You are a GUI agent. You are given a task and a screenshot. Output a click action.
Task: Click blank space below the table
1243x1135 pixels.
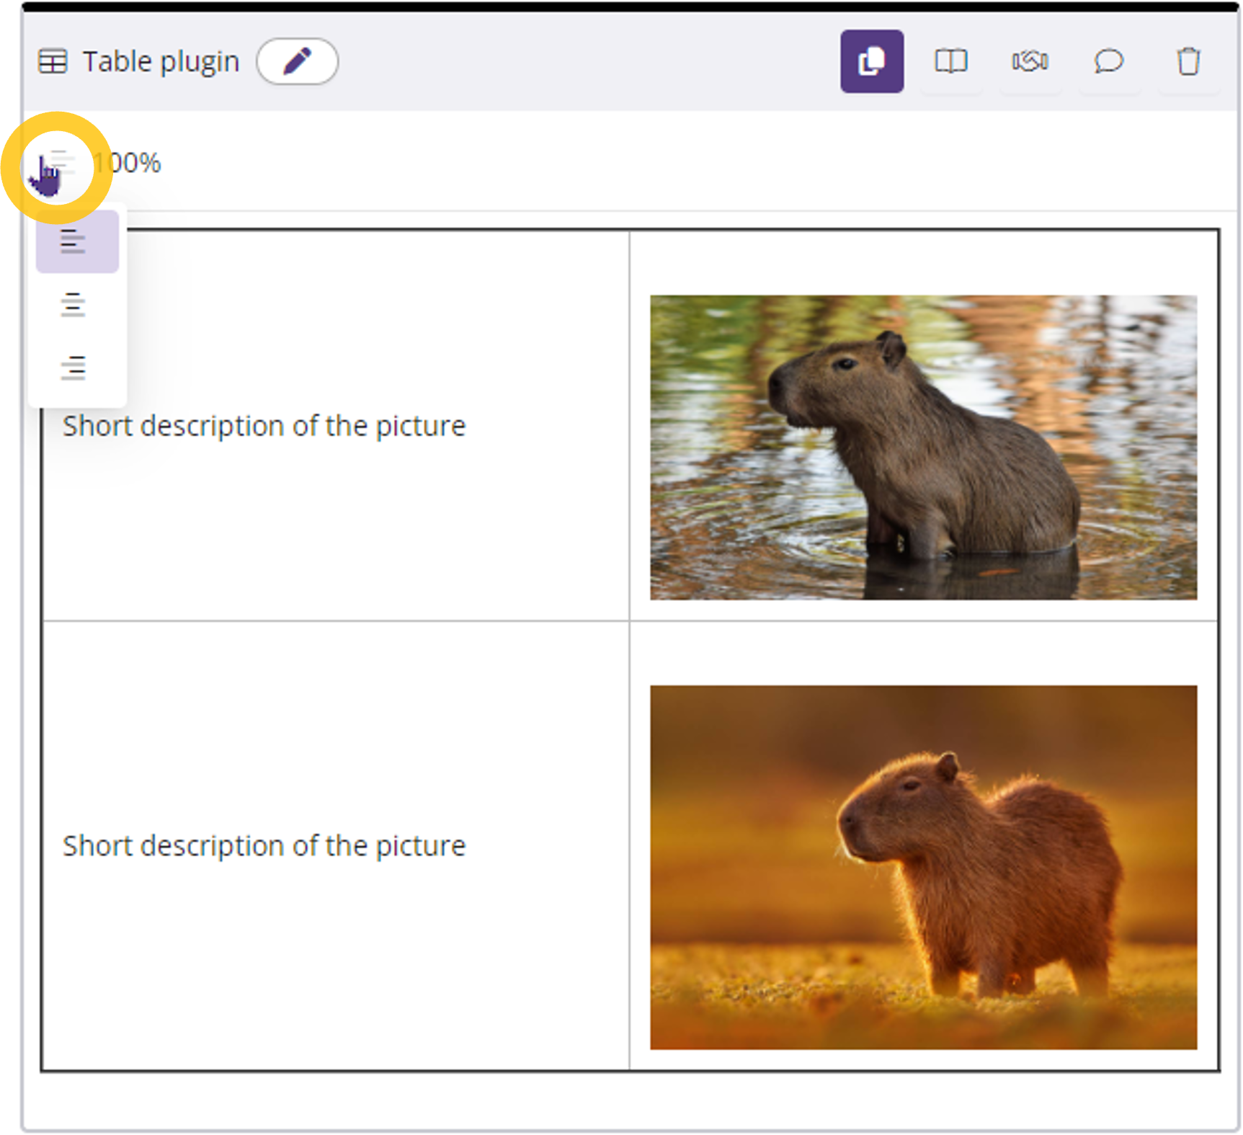pyautogui.click(x=627, y=1101)
